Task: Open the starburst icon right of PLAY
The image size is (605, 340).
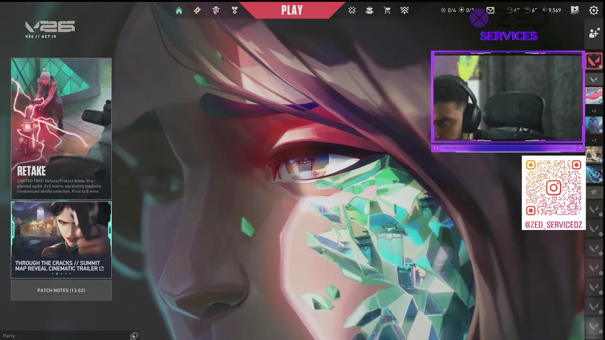Action: tap(352, 10)
